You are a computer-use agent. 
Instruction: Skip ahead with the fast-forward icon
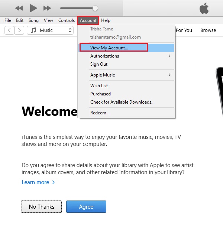[47, 8]
